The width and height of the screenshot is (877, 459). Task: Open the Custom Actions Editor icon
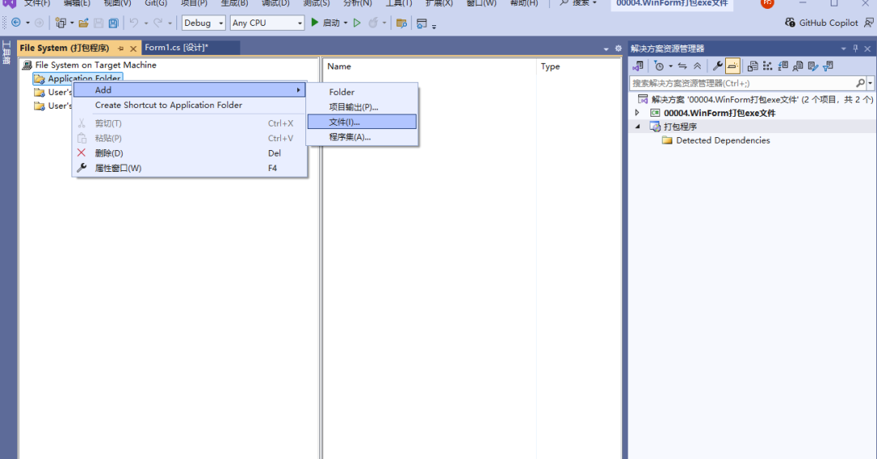(813, 66)
